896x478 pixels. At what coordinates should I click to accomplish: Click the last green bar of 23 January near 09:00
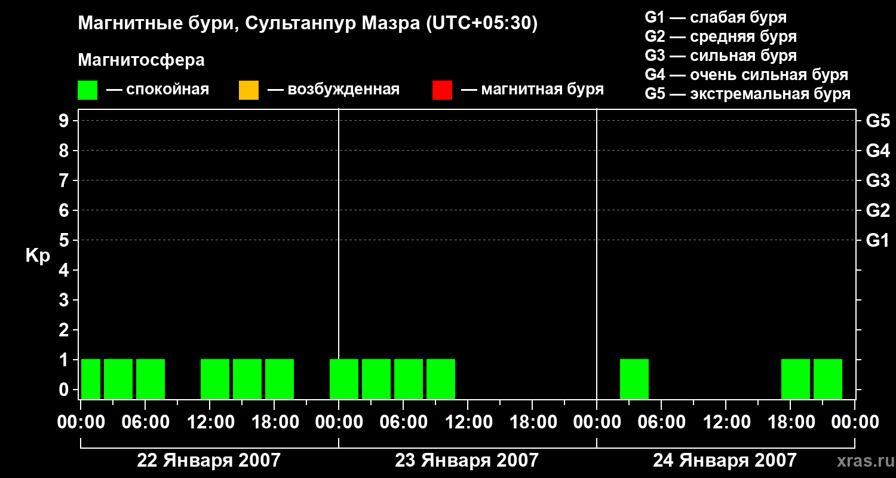click(441, 379)
